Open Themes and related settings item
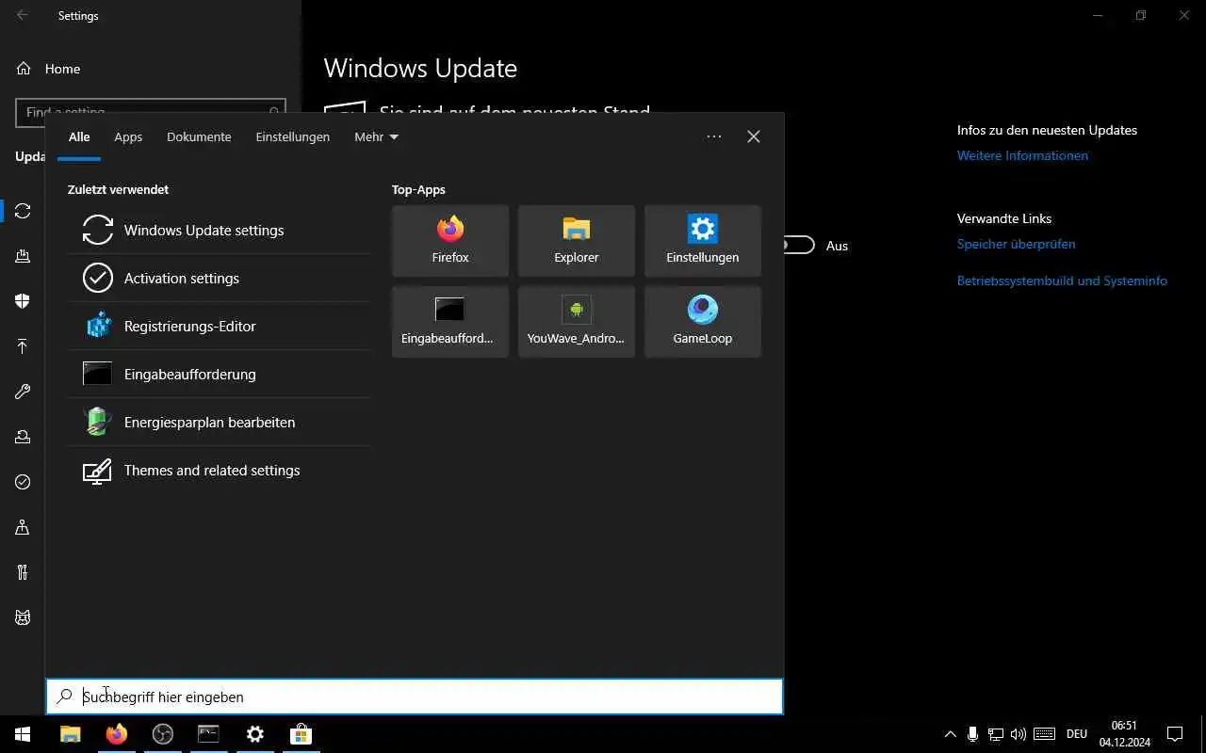 (x=219, y=470)
